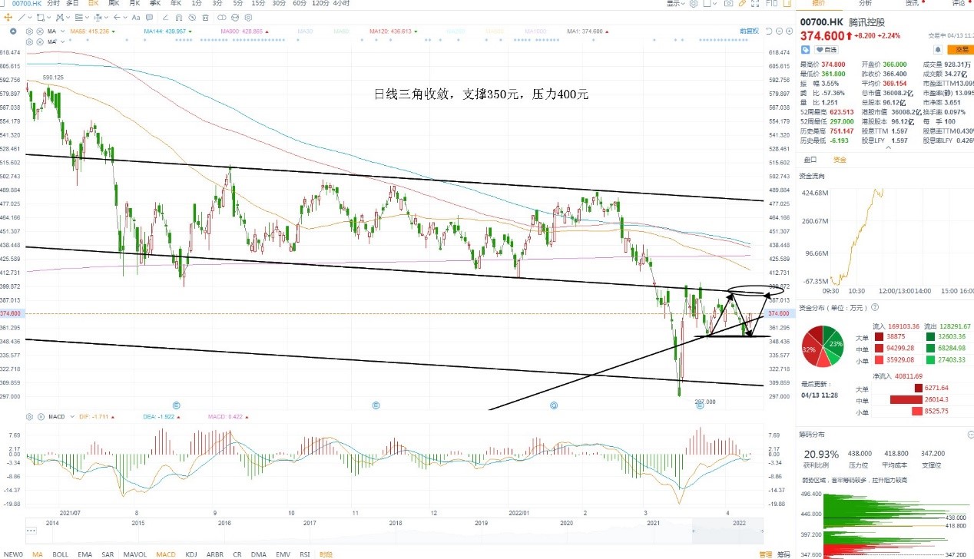Enable the RSI indicator
This screenshot has width=974, height=559.
click(x=305, y=554)
